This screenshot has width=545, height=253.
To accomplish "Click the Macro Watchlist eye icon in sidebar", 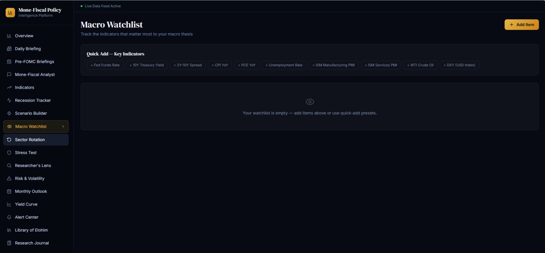I will click(x=9, y=126).
